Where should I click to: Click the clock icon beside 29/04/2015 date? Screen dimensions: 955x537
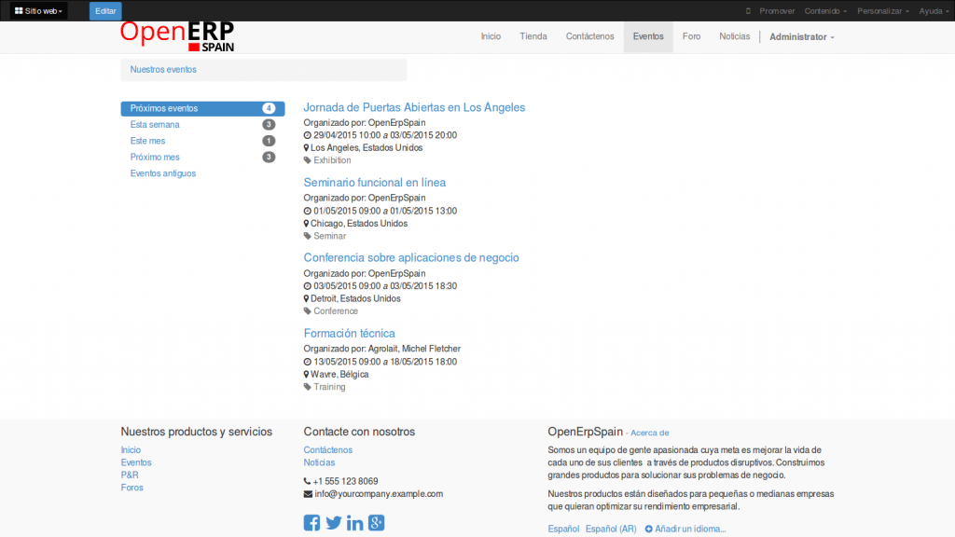click(x=308, y=135)
